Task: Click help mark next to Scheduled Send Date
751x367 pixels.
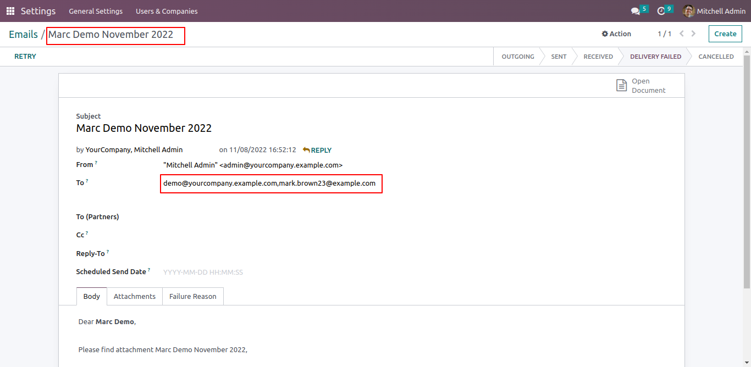Action: (149, 270)
